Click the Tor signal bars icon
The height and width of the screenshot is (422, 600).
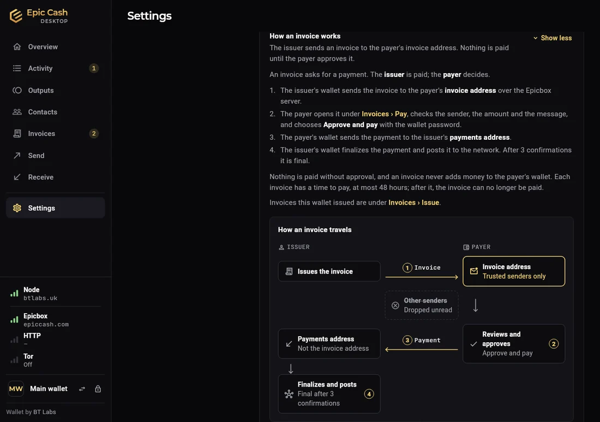pyautogui.click(x=14, y=360)
